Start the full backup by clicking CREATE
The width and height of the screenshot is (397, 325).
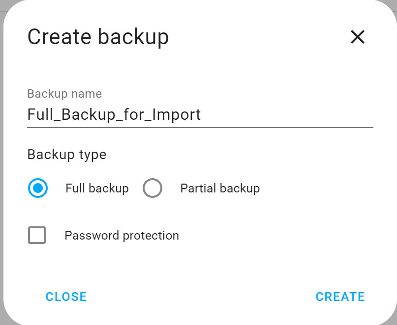340,297
